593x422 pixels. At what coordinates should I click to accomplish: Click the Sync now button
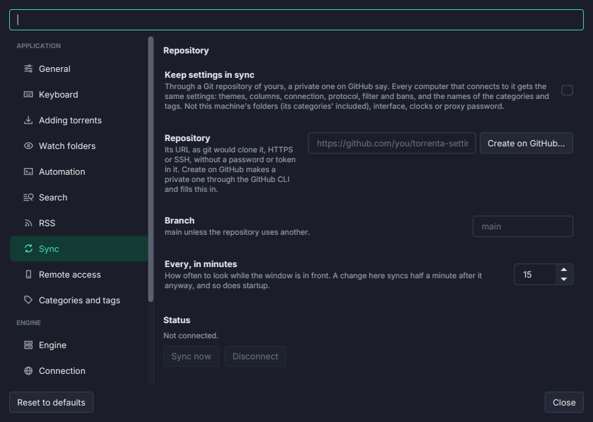point(191,356)
